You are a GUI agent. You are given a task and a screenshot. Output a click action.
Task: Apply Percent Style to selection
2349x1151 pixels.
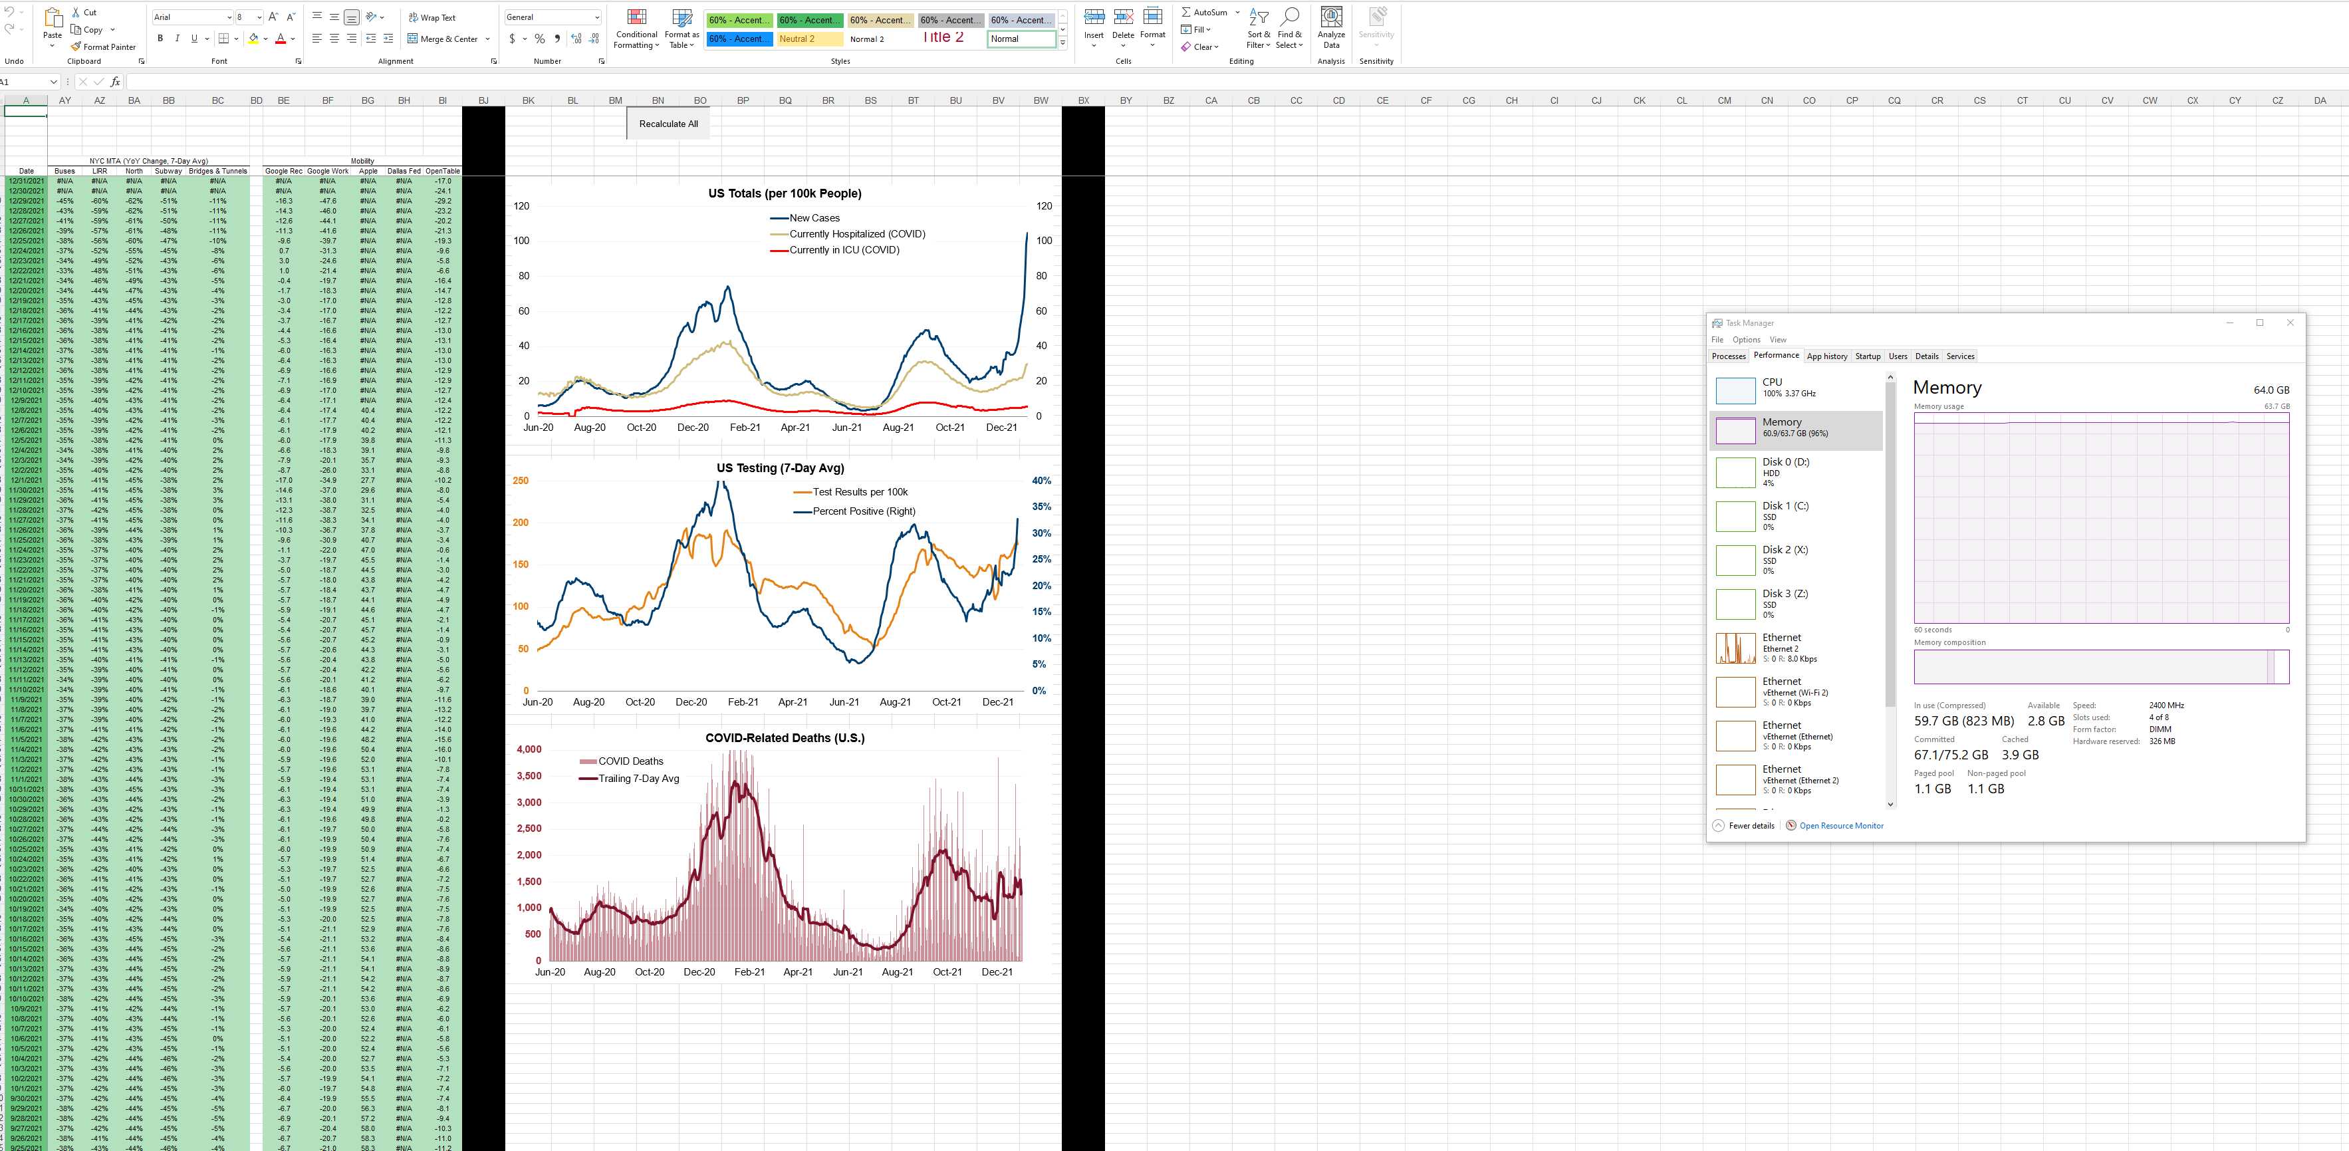[540, 39]
